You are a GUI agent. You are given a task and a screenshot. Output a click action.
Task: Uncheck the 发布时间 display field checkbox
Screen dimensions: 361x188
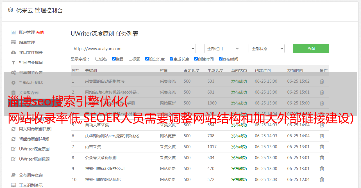221,59
